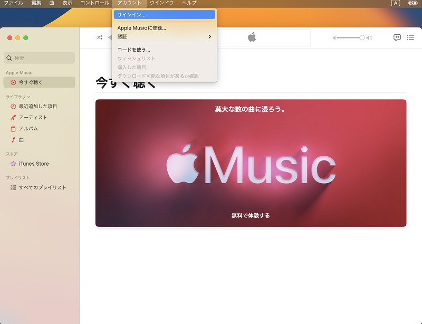This screenshot has width=422, height=324.
Task: Click the clock icon for 最近追加した項目
Action: click(x=13, y=107)
